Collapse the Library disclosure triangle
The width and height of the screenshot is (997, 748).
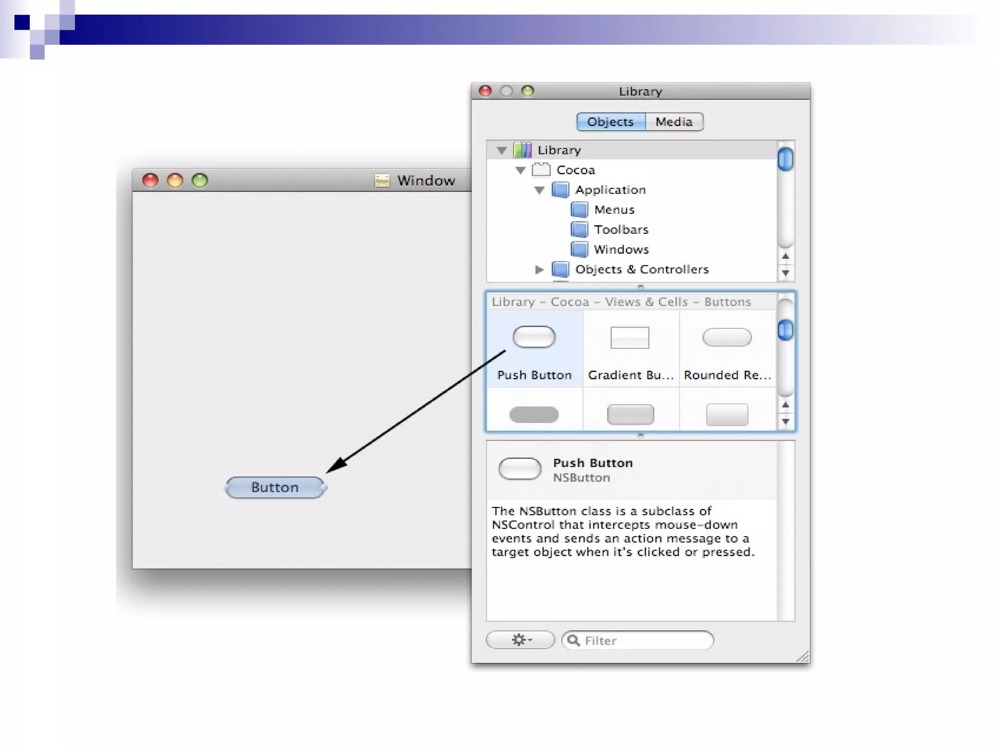click(x=501, y=150)
